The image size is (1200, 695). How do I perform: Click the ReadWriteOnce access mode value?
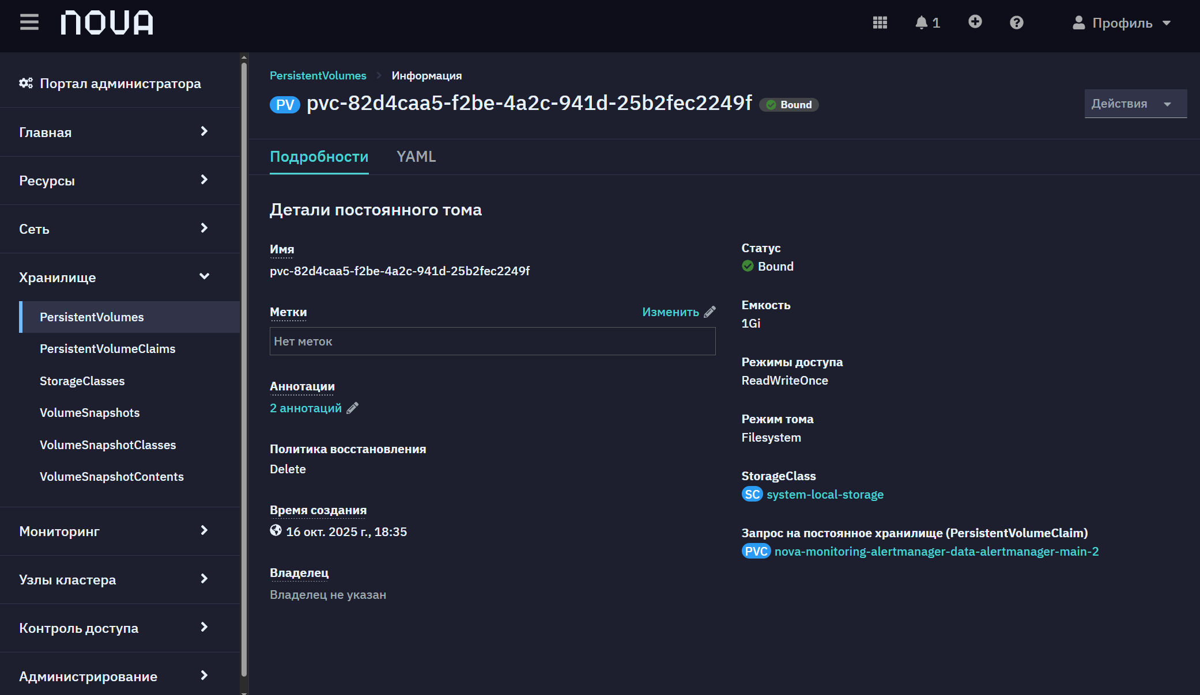[x=784, y=380]
